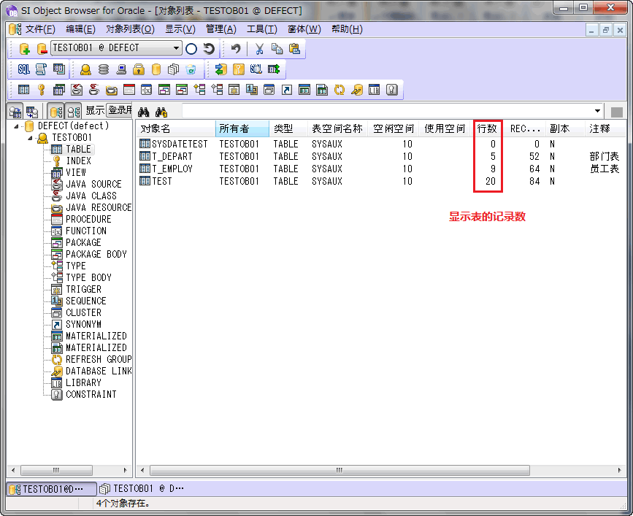The image size is (633, 516).
Task: Click the LIB library toolbar icon
Action: 375,90
